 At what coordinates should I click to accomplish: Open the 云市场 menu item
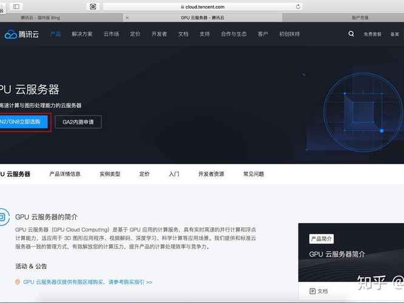111,34
